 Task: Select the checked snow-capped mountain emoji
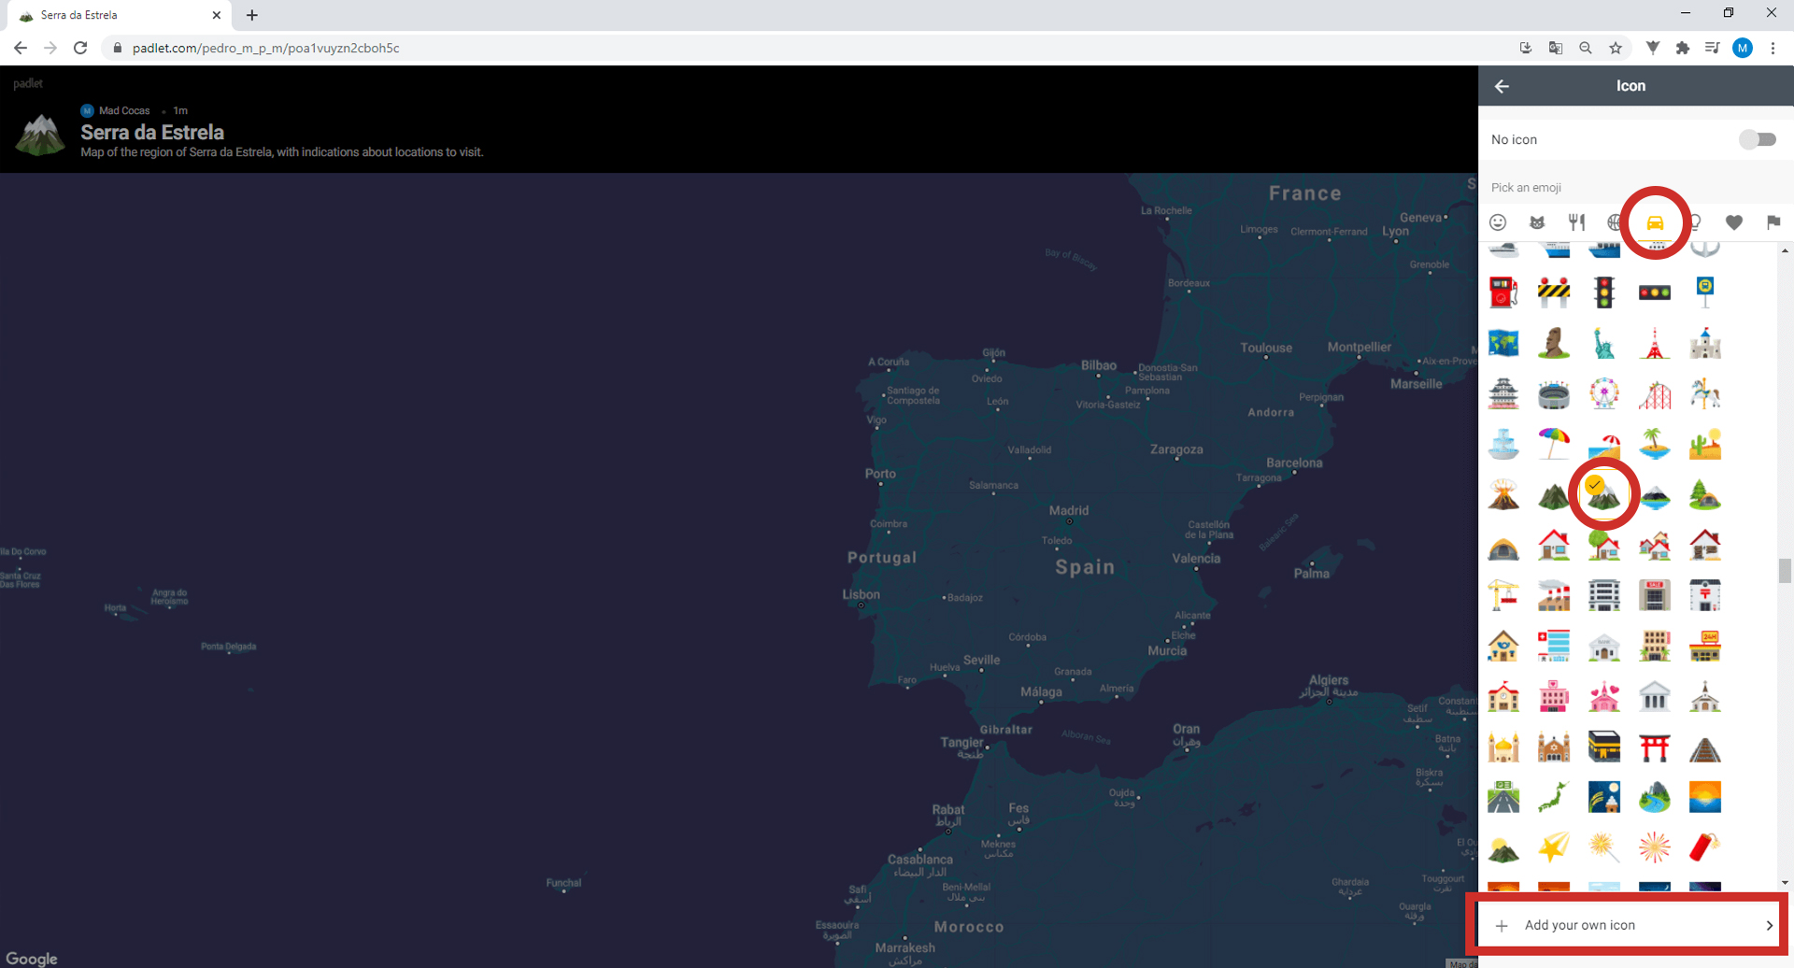(1604, 494)
